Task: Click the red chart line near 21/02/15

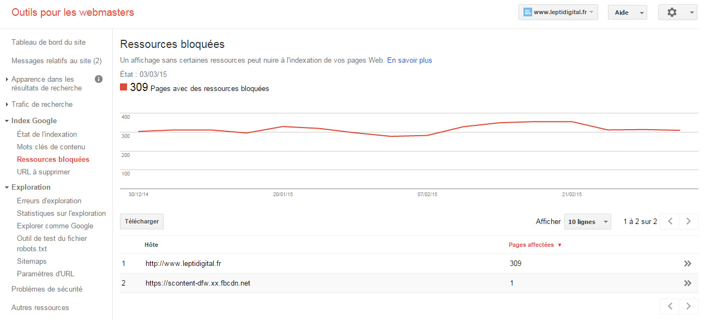Action: pyautogui.click(x=571, y=122)
